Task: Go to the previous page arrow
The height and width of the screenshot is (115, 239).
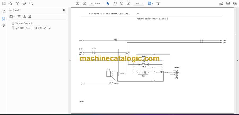Action: 78,3
